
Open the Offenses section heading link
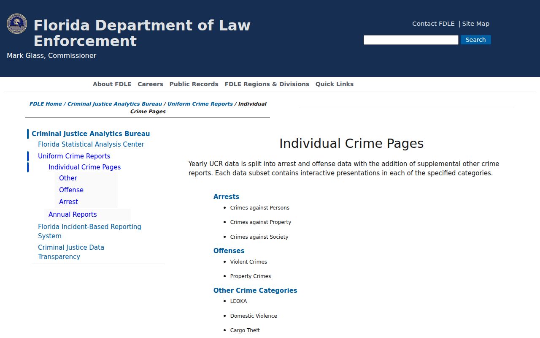click(x=229, y=251)
